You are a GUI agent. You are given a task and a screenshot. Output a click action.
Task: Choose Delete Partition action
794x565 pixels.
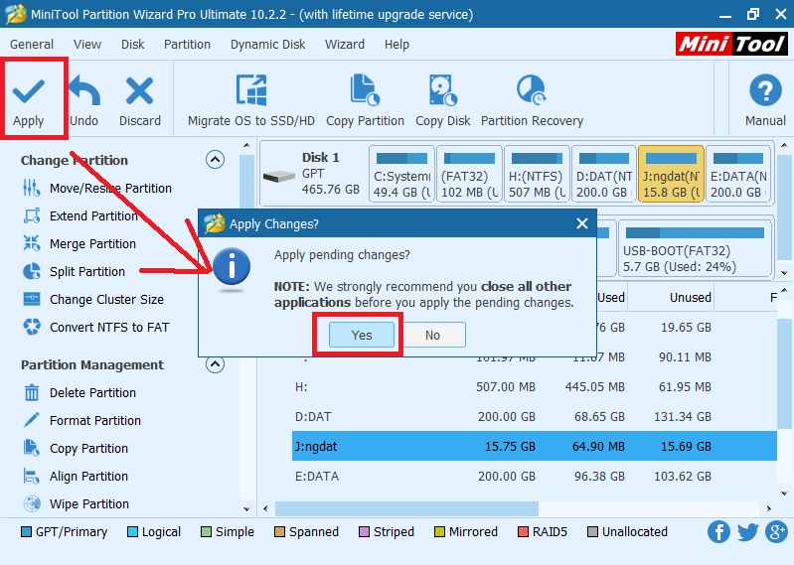pyautogui.click(x=79, y=392)
